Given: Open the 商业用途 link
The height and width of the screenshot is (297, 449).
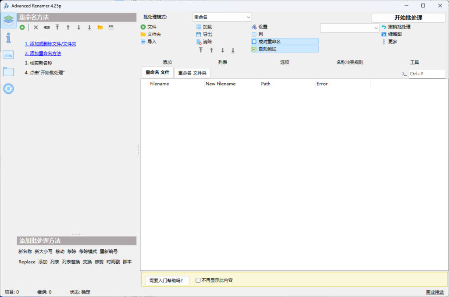Looking at the screenshot, I should (435, 292).
